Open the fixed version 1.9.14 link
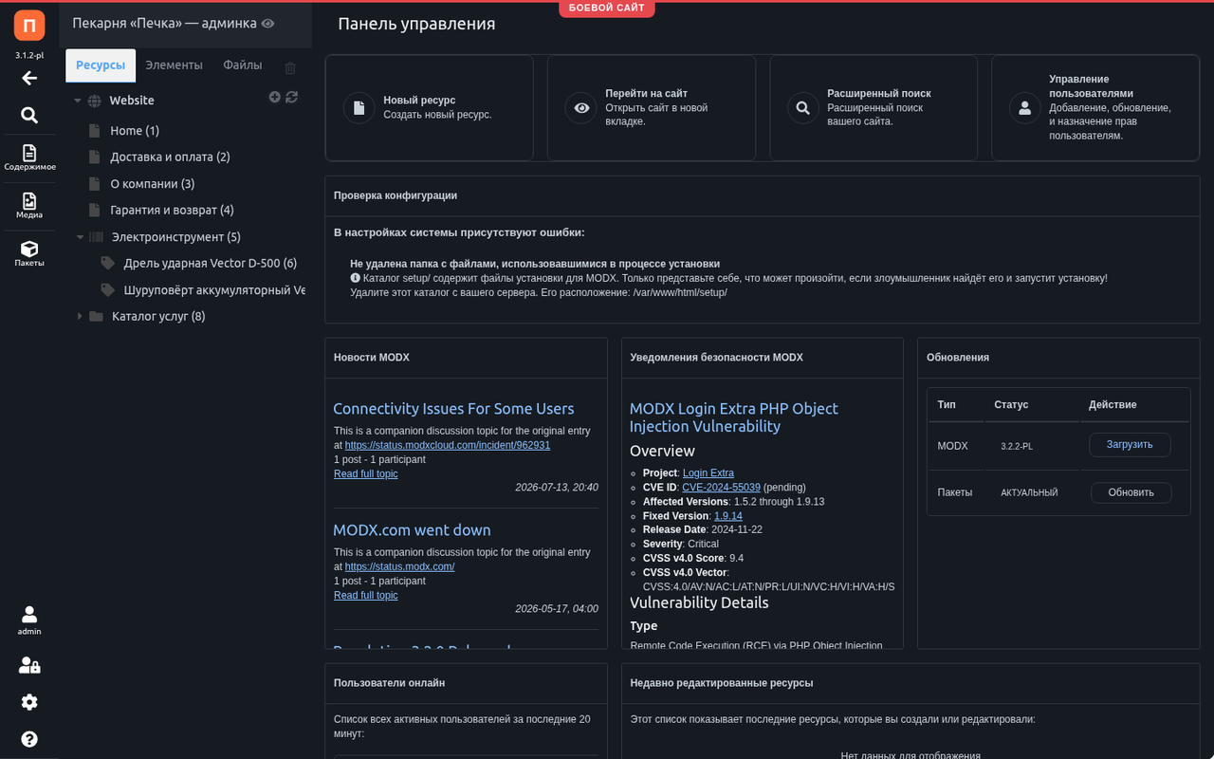The width and height of the screenshot is (1214, 759). [728, 515]
